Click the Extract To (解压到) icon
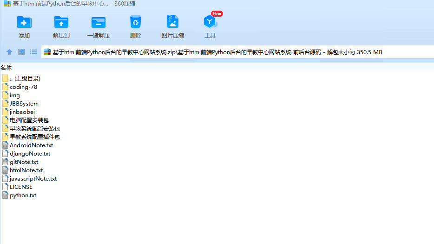 coord(61,22)
